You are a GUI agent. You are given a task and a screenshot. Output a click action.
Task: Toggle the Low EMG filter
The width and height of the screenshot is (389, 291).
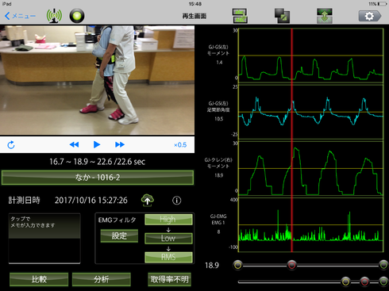coord(168,238)
